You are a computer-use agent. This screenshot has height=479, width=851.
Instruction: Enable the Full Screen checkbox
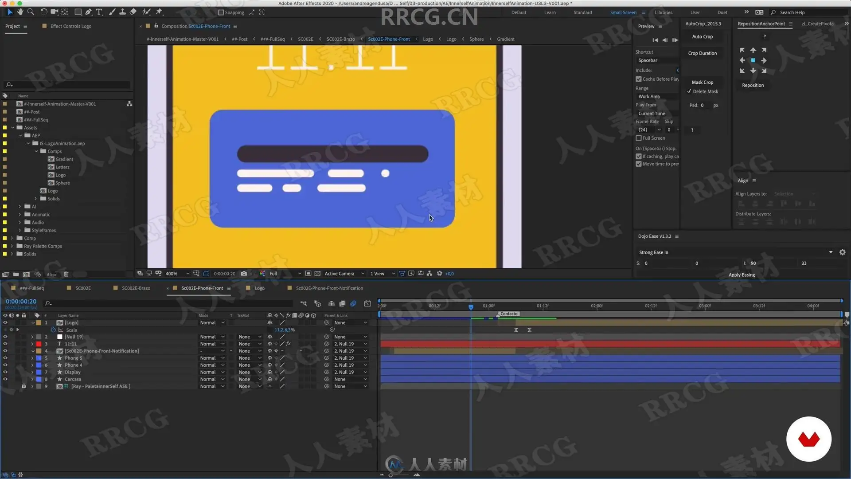(x=639, y=138)
